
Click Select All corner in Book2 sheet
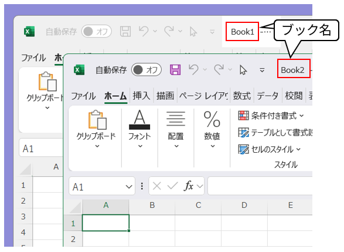pyautogui.click(x=75, y=208)
